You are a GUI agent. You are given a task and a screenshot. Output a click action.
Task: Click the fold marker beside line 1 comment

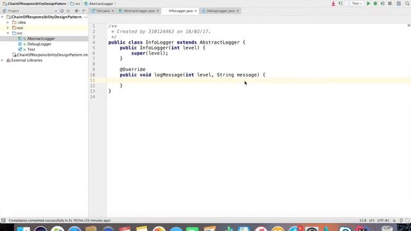pos(107,26)
